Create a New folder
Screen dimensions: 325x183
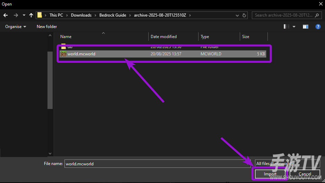[47, 27]
